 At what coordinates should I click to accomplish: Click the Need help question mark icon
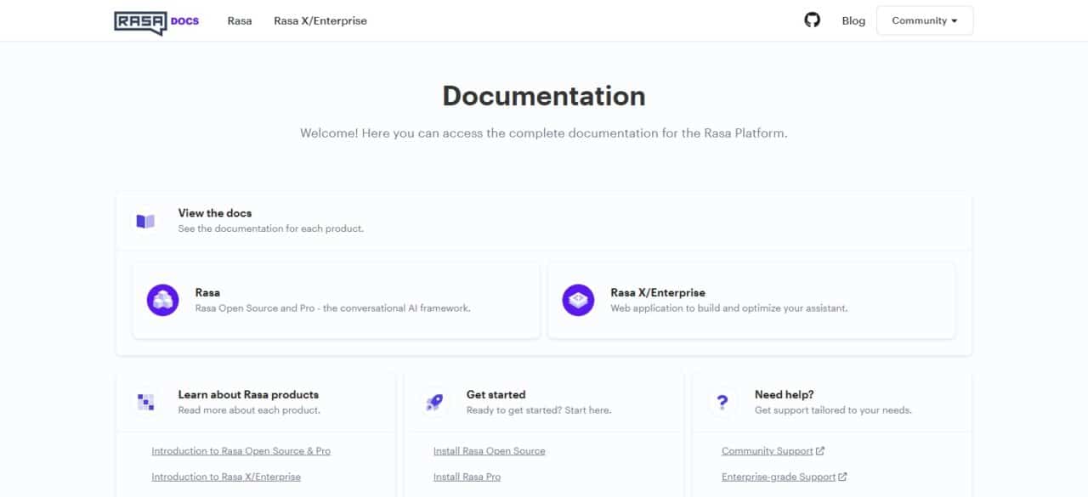click(722, 402)
